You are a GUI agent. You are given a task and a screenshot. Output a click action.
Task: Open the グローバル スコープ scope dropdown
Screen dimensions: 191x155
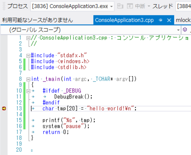[x=90, y=30]
